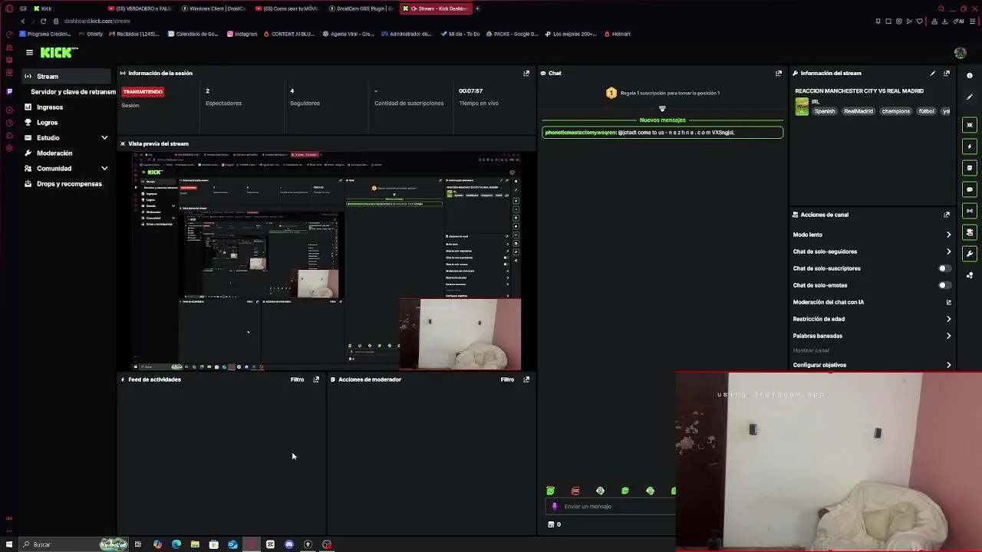This screenshot has width=982, height=552.
Task: Toggle the wrench widget in right rail
Action: tap(970, 254)
